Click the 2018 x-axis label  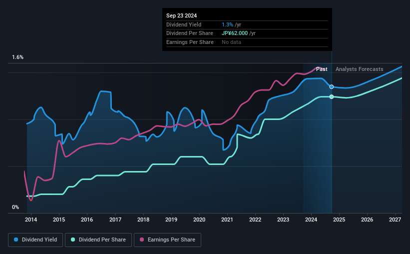143,219
